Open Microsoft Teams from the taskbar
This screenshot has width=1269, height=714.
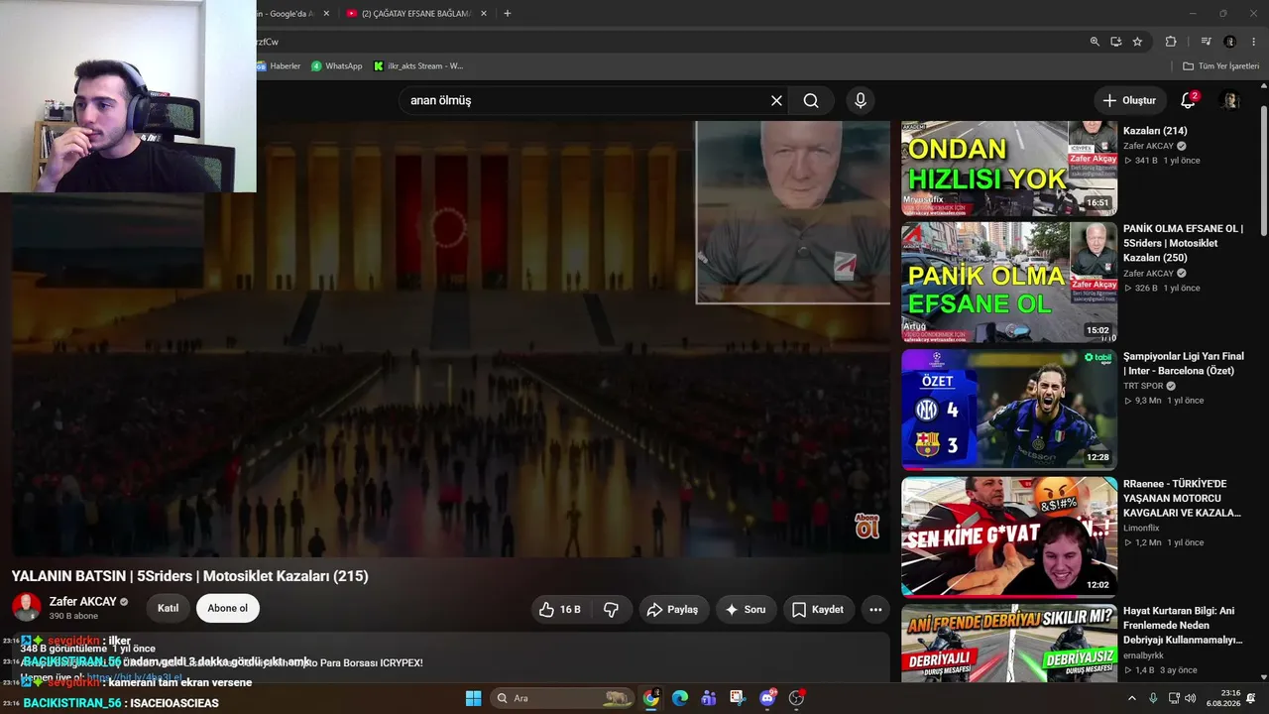(709, 698)
